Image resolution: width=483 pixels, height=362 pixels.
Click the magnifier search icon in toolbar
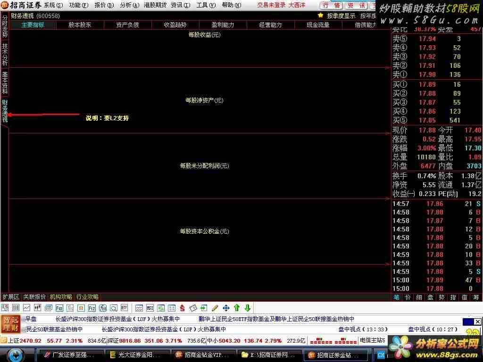click(113, 307)
